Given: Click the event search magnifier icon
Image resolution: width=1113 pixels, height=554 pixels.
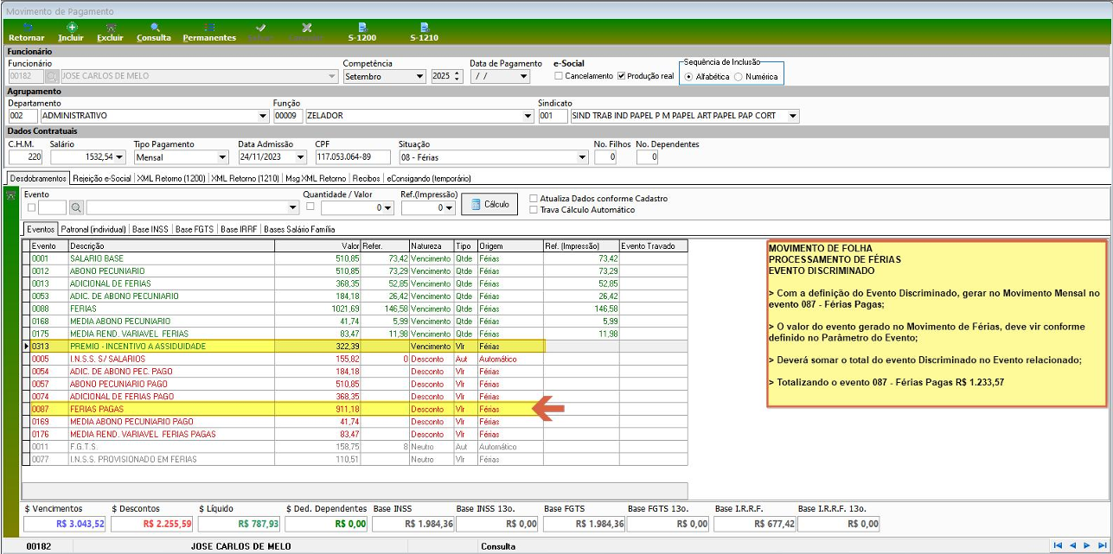Looking at the screenshot, I should (76, 207).
